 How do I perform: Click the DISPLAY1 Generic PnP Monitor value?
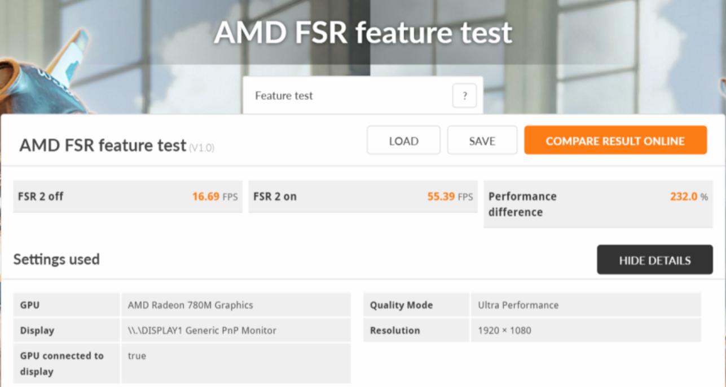[202, 331]
